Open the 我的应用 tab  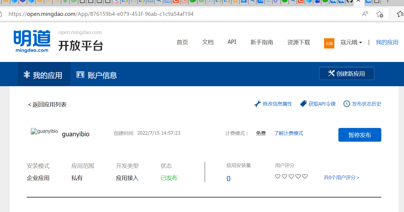click(x=44, y=75)
